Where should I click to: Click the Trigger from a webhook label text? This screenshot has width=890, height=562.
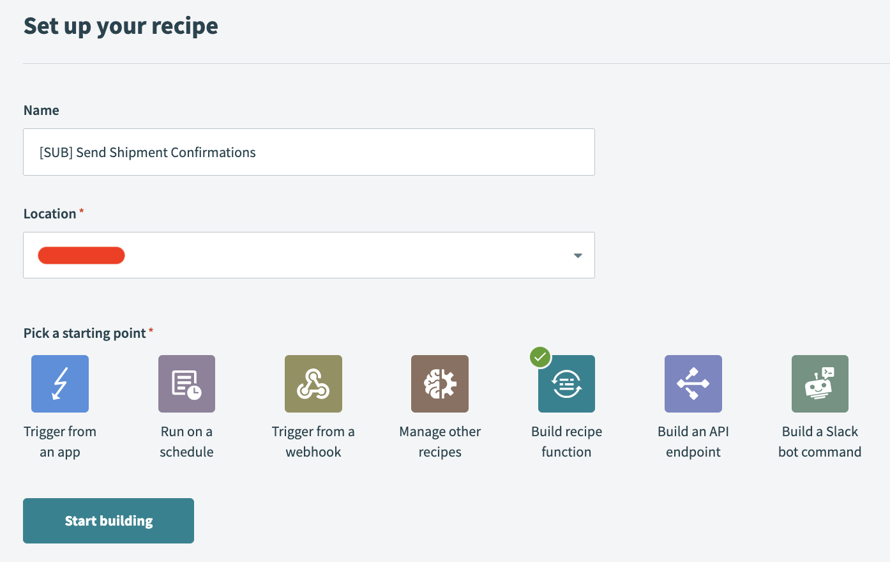(313, 441)
